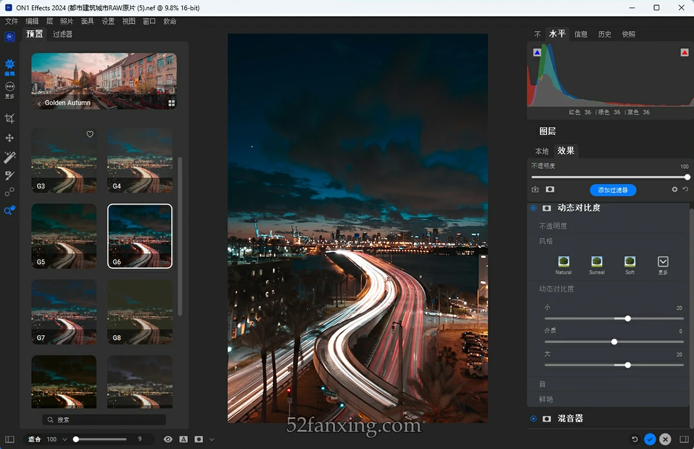This screenshot has height=449, width=694.
Task: Adjust the layer 不透明度 slider
Action: [609, 177]
